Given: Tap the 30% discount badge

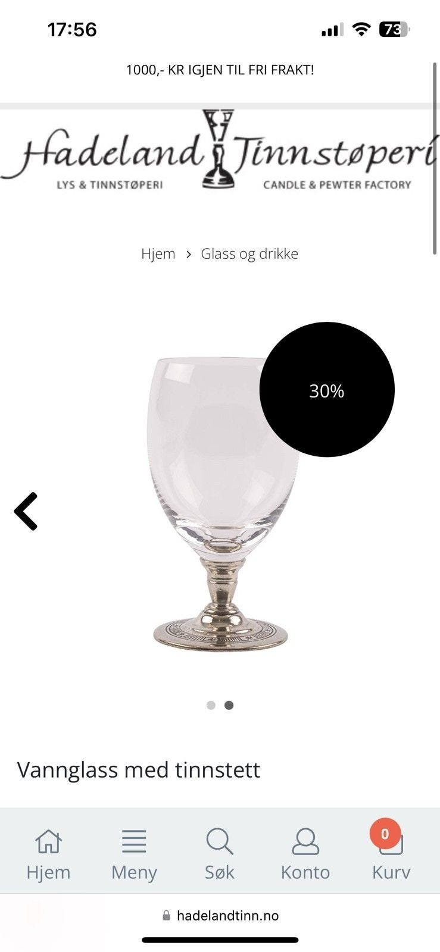Looking at the screenshot, I should point(327,390).
